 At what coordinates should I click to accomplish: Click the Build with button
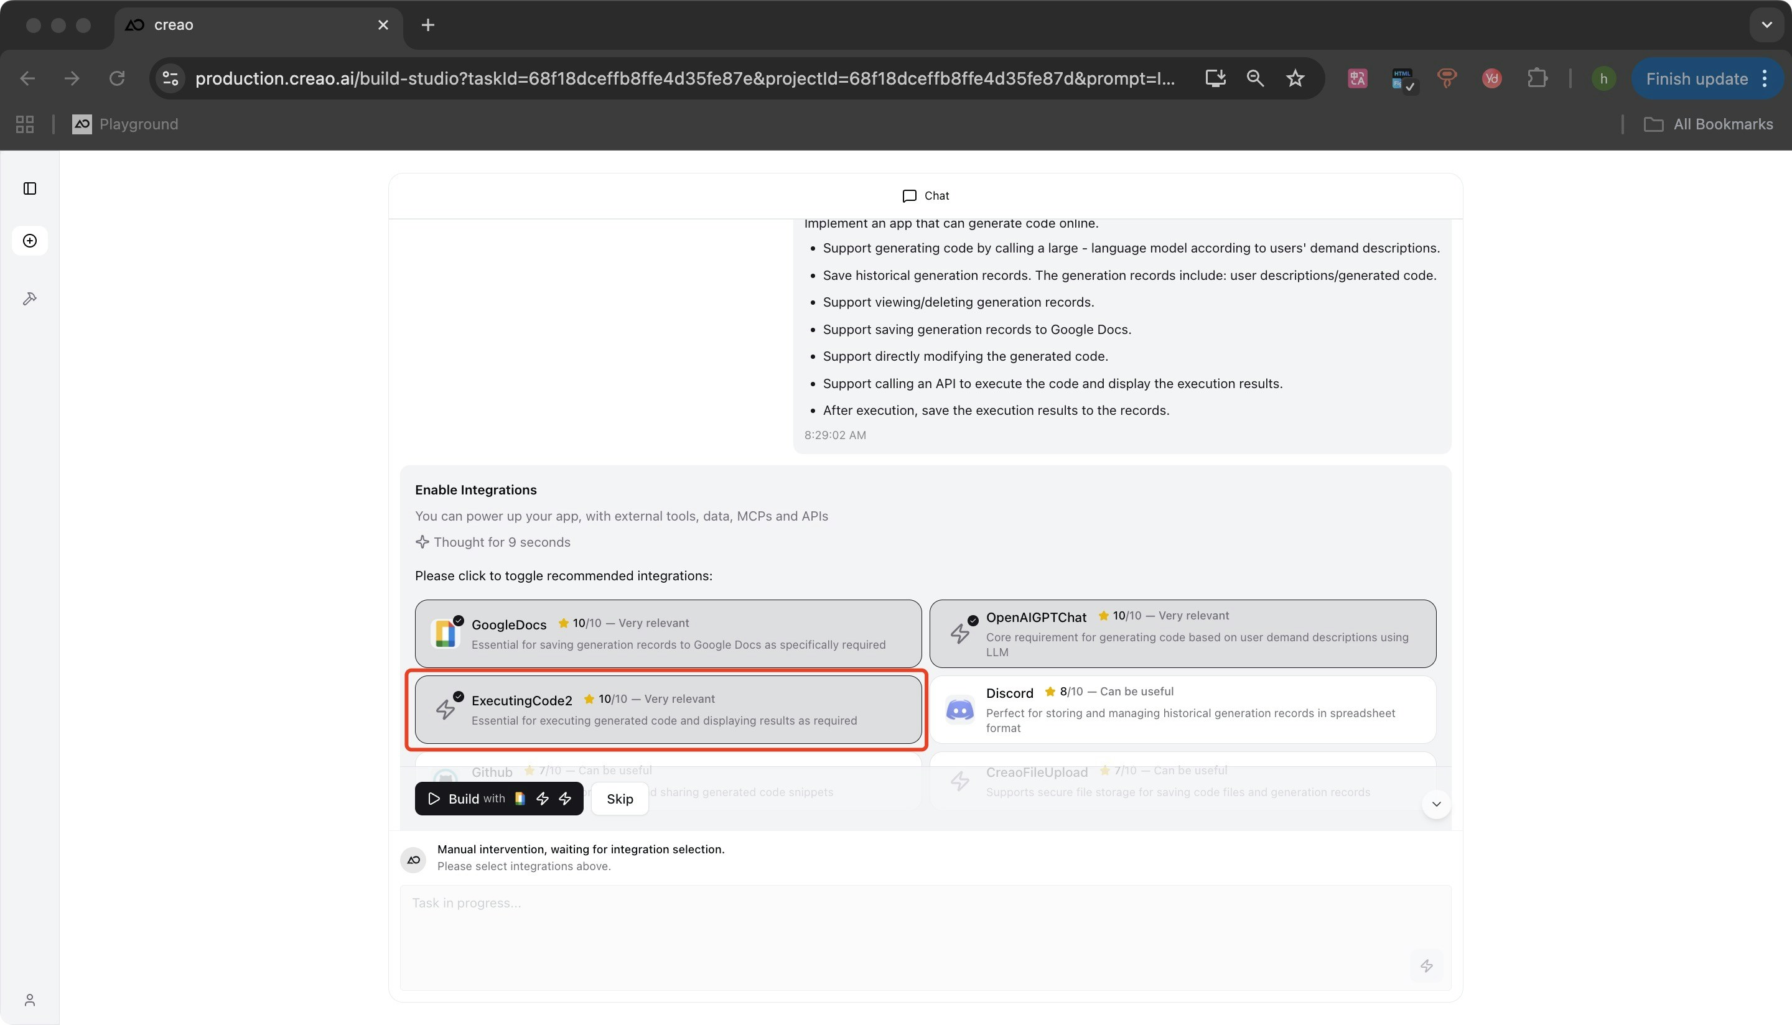[498, 799]
